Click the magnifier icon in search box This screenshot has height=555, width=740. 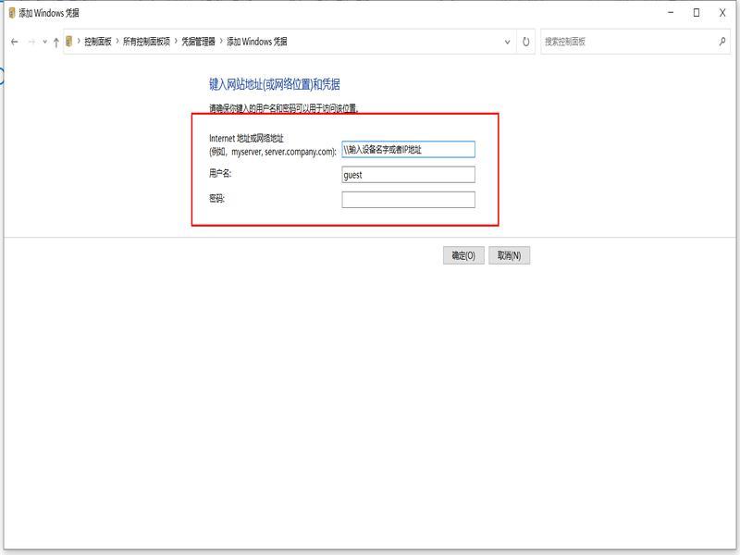(722, 42)
